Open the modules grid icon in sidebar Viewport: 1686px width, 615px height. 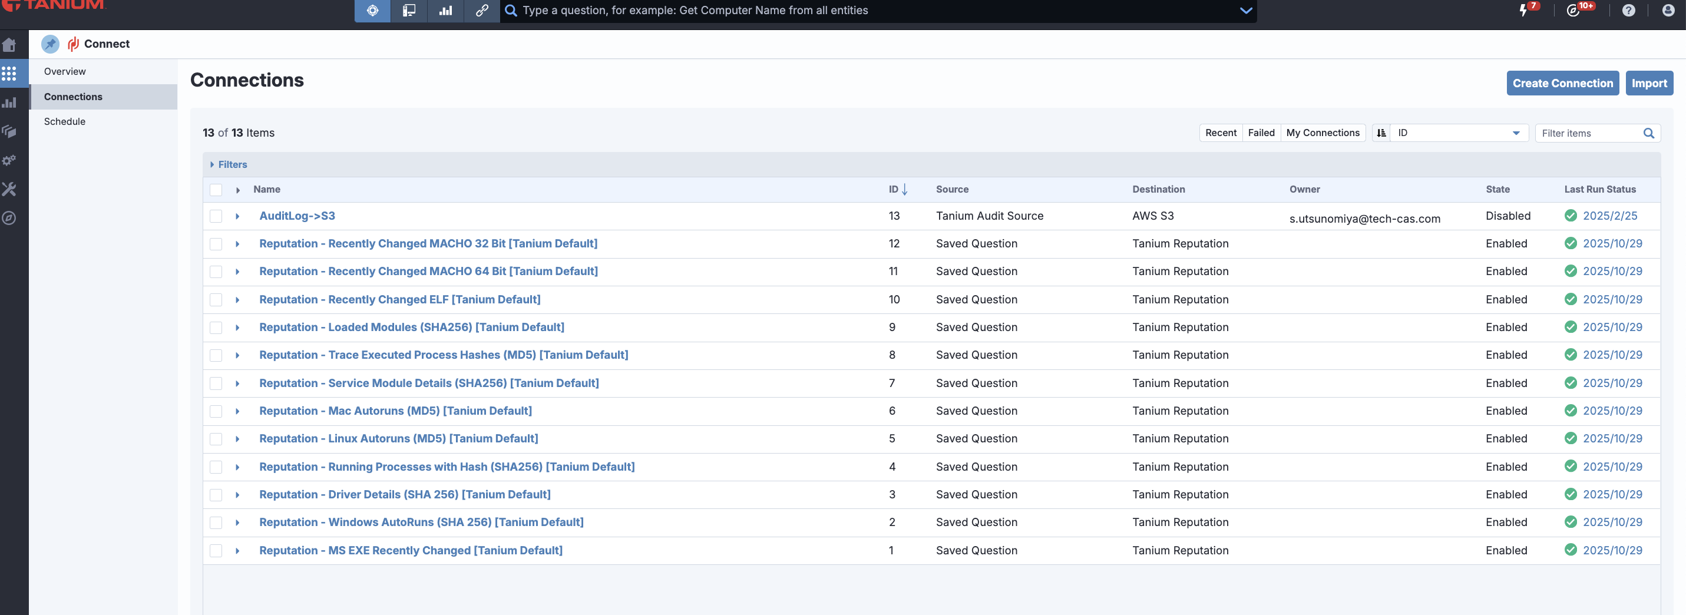[9, 73]
